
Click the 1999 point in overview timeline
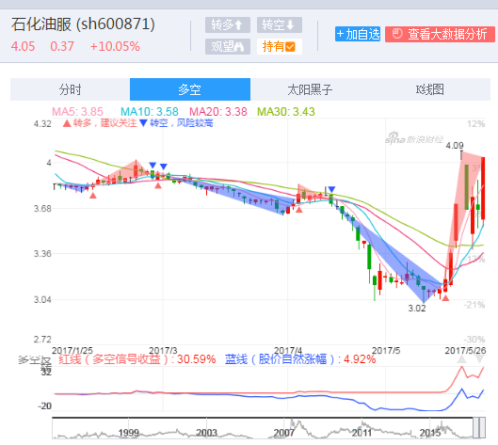pos(129,433)
